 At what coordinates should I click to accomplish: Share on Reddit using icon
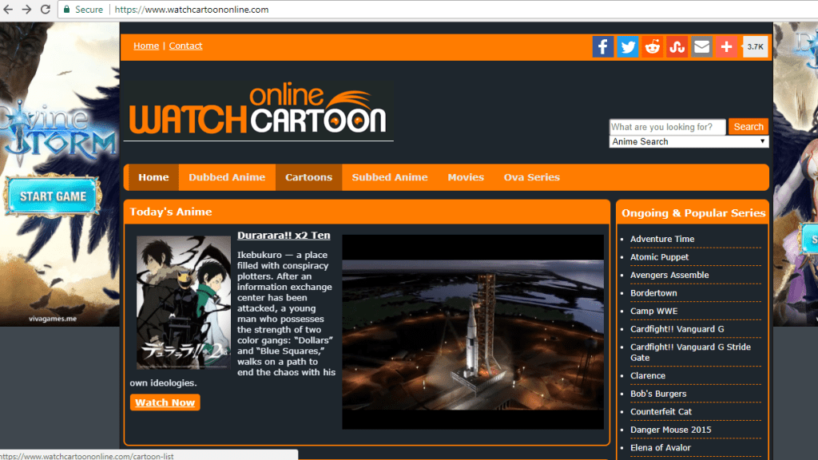(653, 47)
